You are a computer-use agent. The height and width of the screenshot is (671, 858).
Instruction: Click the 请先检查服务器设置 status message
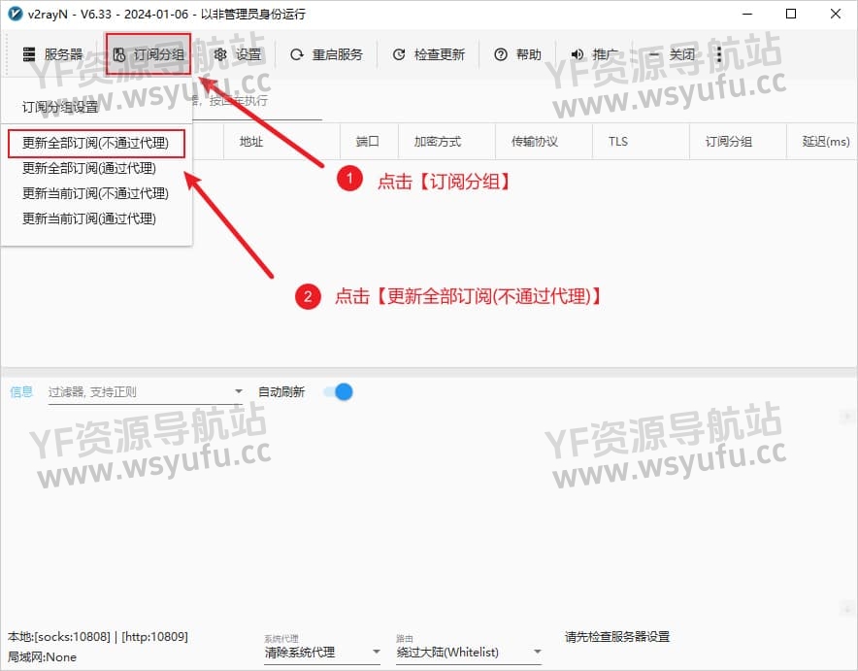[x=617, y=636]
